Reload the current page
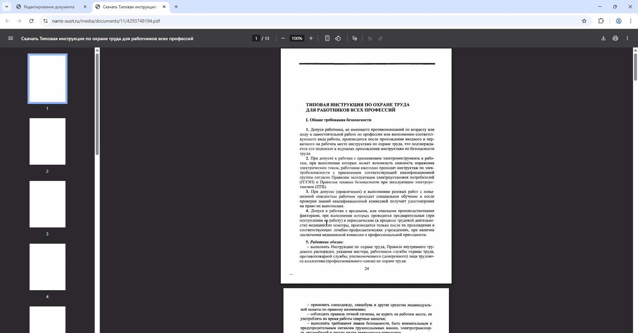The image size is (638, 333). [31, 21]
